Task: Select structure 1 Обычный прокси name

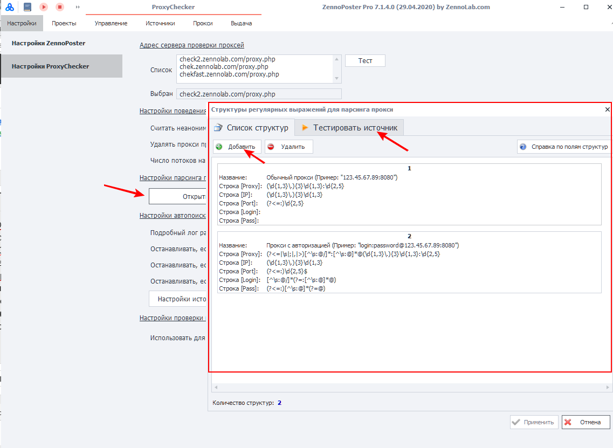Action: [x=332, y=177]
